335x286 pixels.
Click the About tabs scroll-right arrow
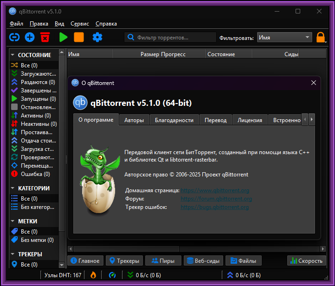click(x=312, y=119)
